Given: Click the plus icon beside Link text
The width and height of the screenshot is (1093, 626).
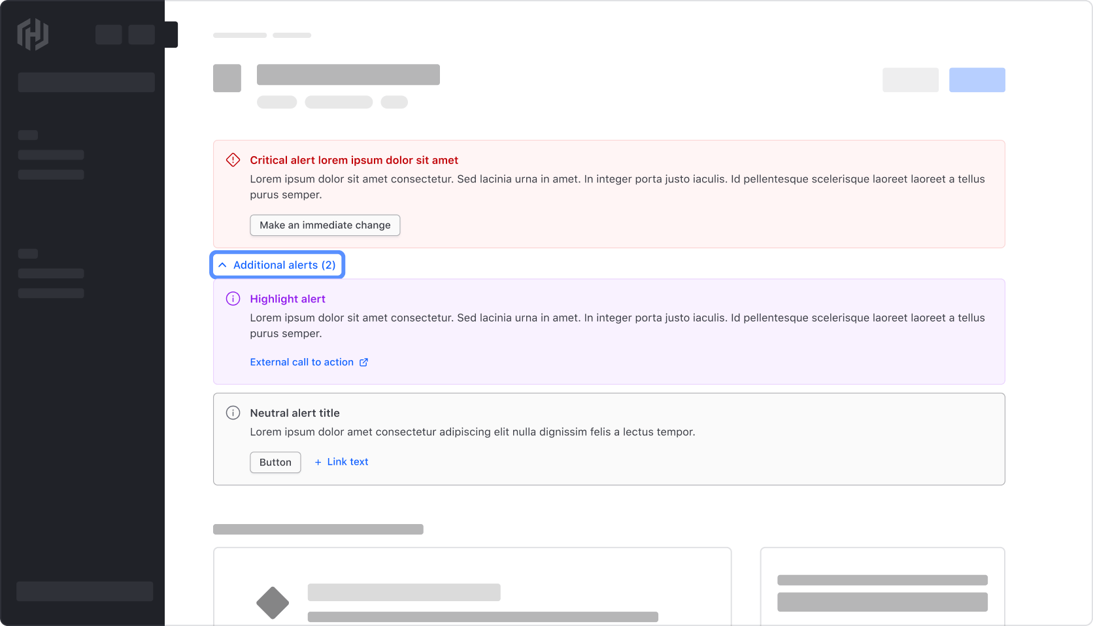Looking at the screenshot, I should point(318,462).
